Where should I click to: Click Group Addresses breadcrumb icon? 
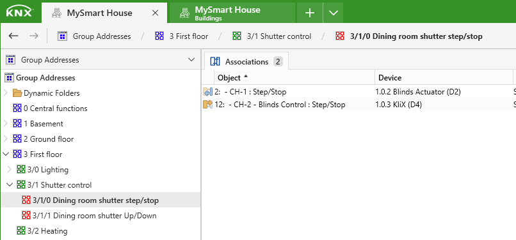[x=63, y=36]
